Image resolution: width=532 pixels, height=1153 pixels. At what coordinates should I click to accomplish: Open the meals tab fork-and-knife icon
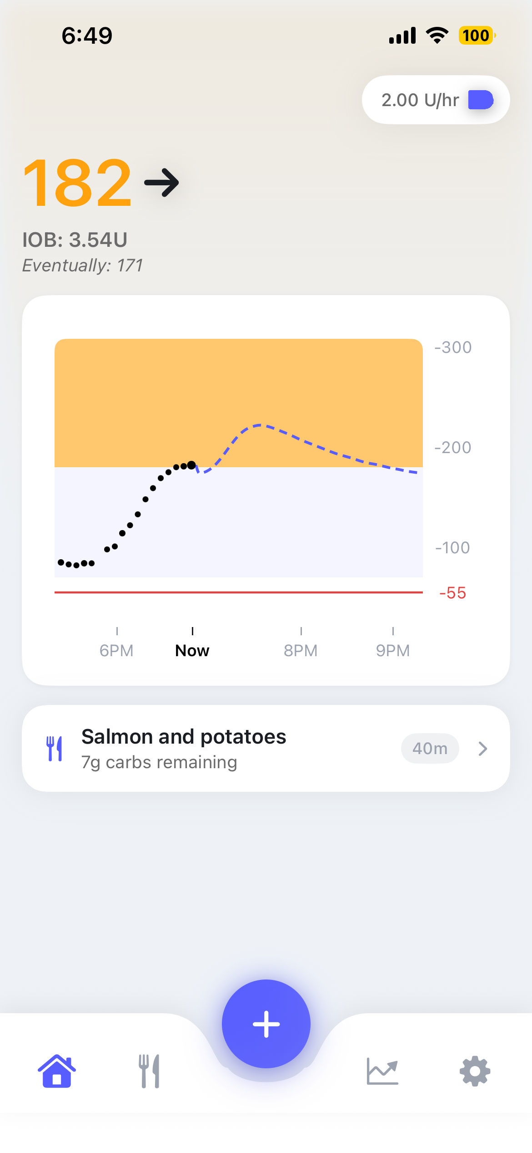(x=149, y=1071)
